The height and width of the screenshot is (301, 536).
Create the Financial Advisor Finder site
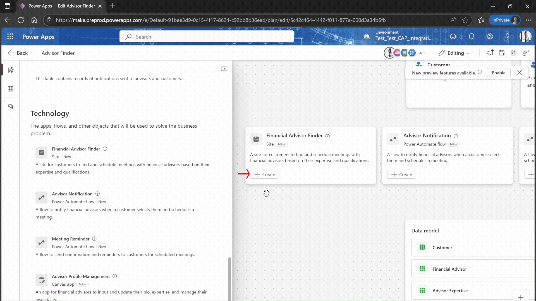coord(264,174)
